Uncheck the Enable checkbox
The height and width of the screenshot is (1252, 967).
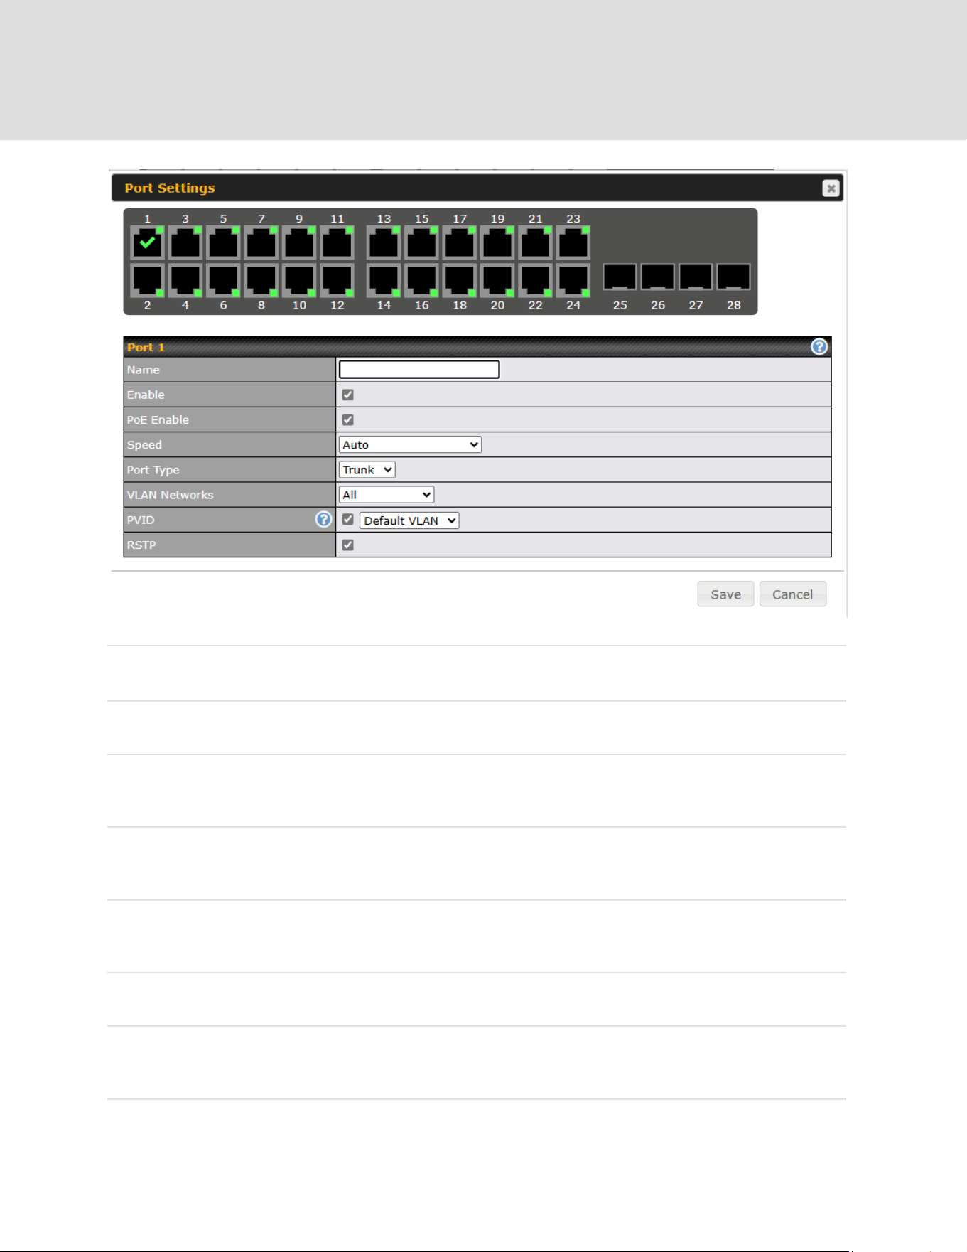(x=347, y=395)
